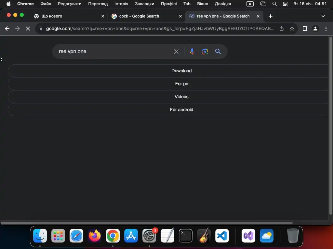Open the Профілі menu

(169, 4)
